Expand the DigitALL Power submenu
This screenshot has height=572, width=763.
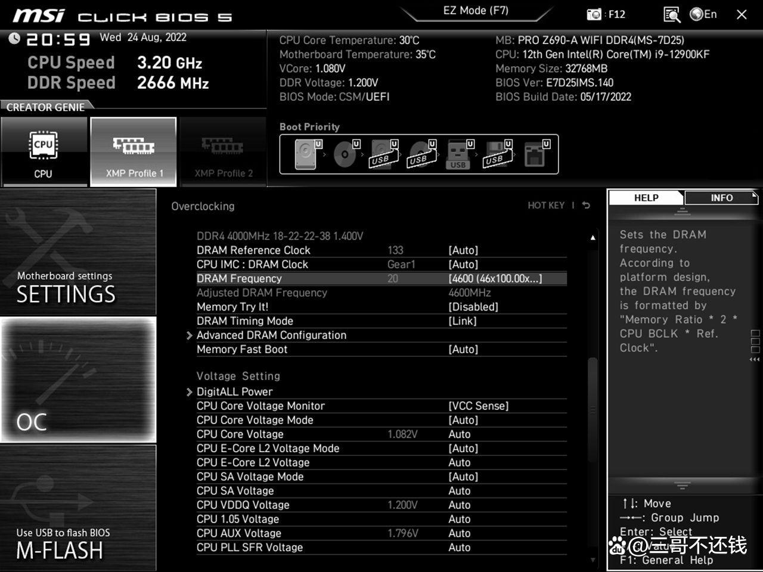[234, 391]
